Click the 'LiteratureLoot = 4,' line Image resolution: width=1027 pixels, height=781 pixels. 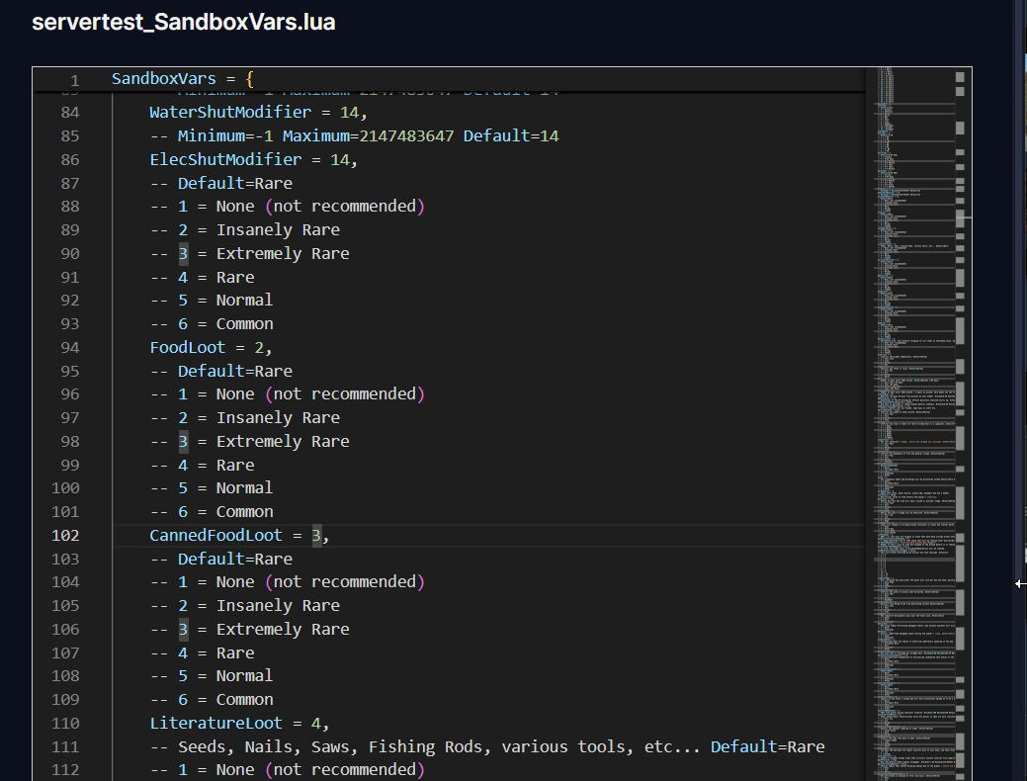pos(240,724)
